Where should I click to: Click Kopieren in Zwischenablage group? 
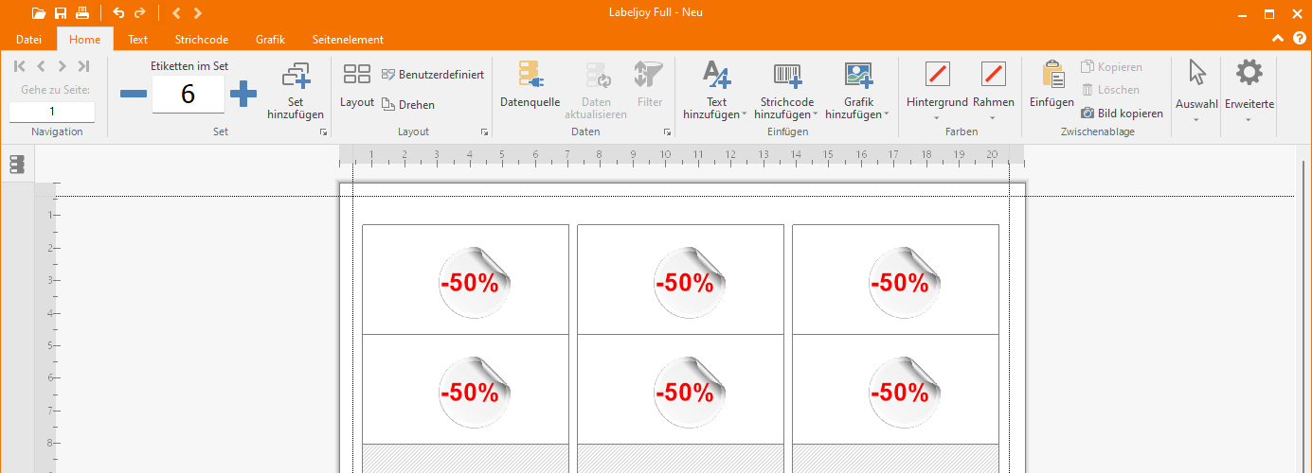click(x=1112, y=67)
